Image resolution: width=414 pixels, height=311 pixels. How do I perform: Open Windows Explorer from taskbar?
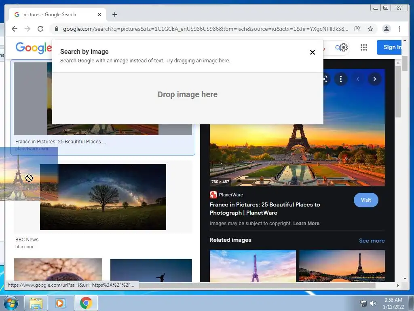(36, 303)
